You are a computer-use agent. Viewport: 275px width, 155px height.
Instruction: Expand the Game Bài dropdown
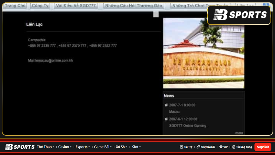point(103,147)
